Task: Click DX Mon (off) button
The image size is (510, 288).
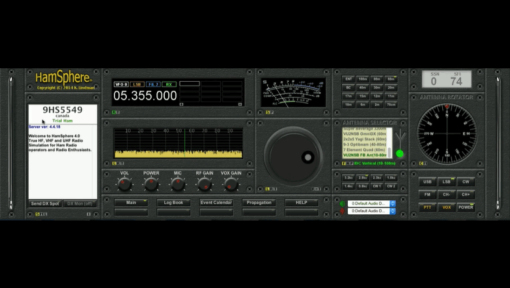Action: click(80, 204)
